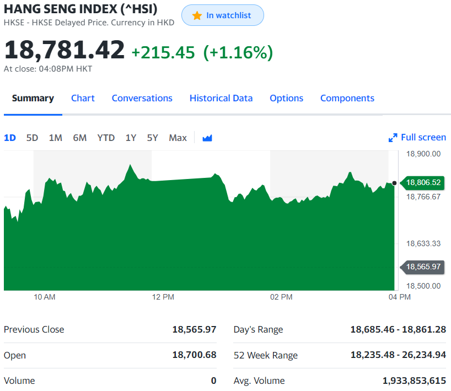This screenshot has height=391, width=451.
Task: Click the HKSE Delayed Price subtitle
Action: click(x=89, y=23)
